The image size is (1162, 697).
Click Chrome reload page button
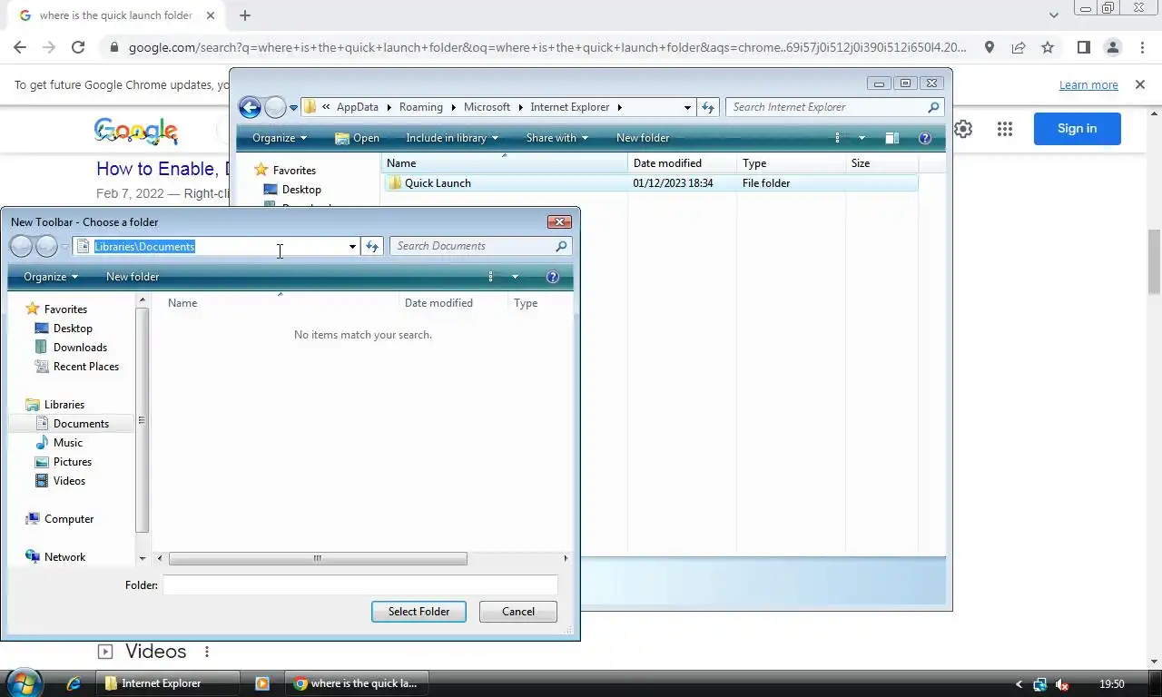pos(78,47)
